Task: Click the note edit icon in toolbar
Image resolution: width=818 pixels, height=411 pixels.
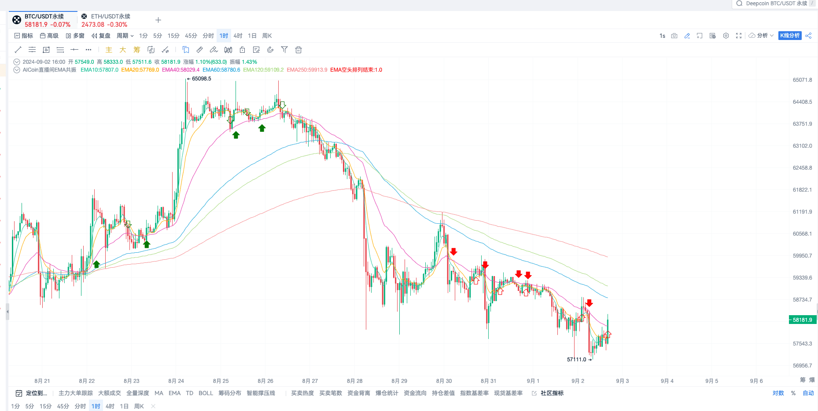Action: point(256,50)
